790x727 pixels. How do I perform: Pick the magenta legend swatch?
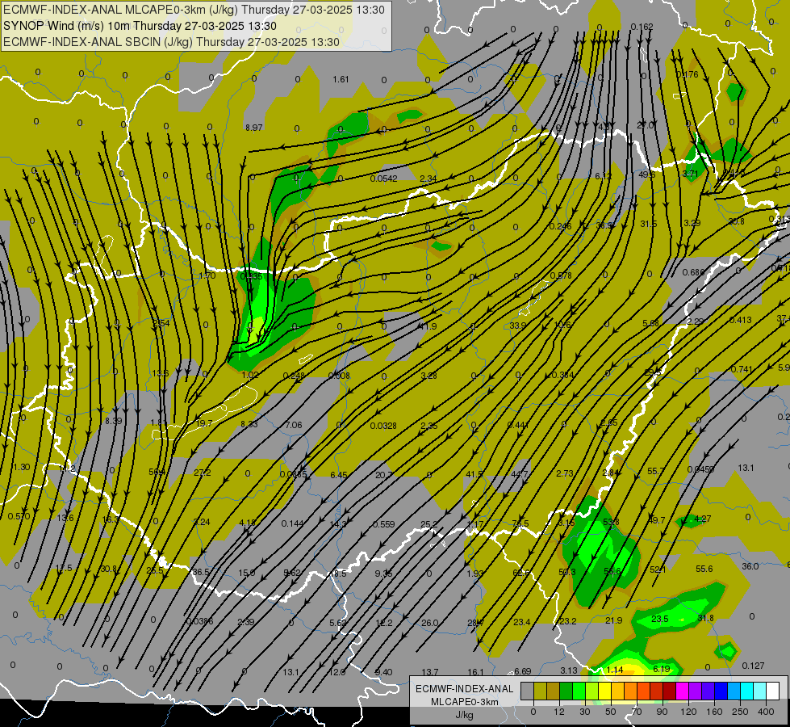pos(682,691)
